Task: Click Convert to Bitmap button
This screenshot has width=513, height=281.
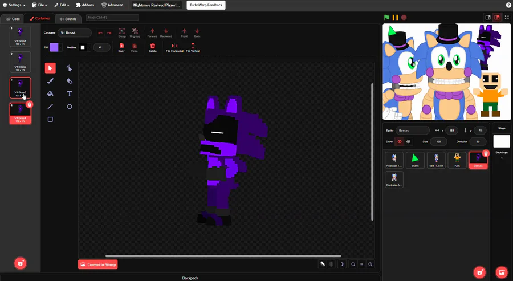Action: tap(98, 264)
